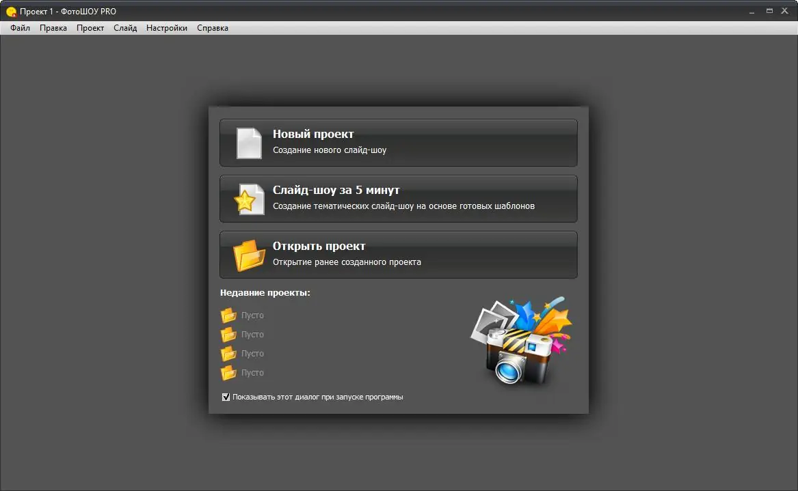The width and height of the screenshot is (798, 491).
Task: Click the Недавние проекты heading
Action: (265, 293)
